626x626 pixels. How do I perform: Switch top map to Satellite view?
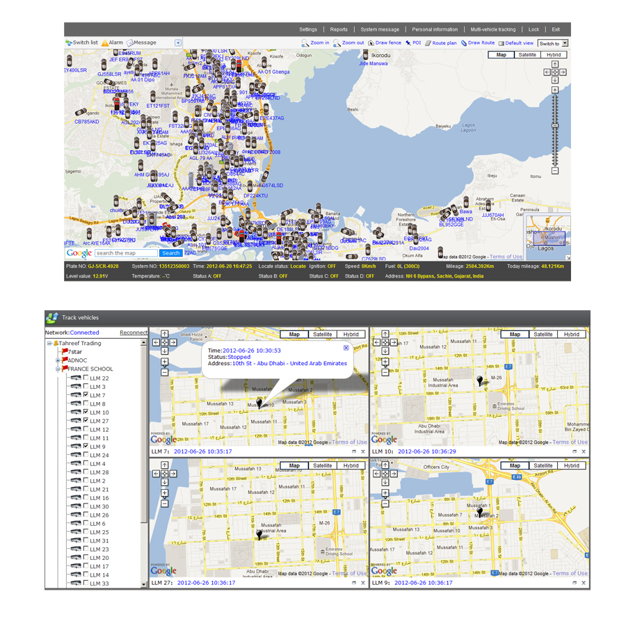coord(527,55)
